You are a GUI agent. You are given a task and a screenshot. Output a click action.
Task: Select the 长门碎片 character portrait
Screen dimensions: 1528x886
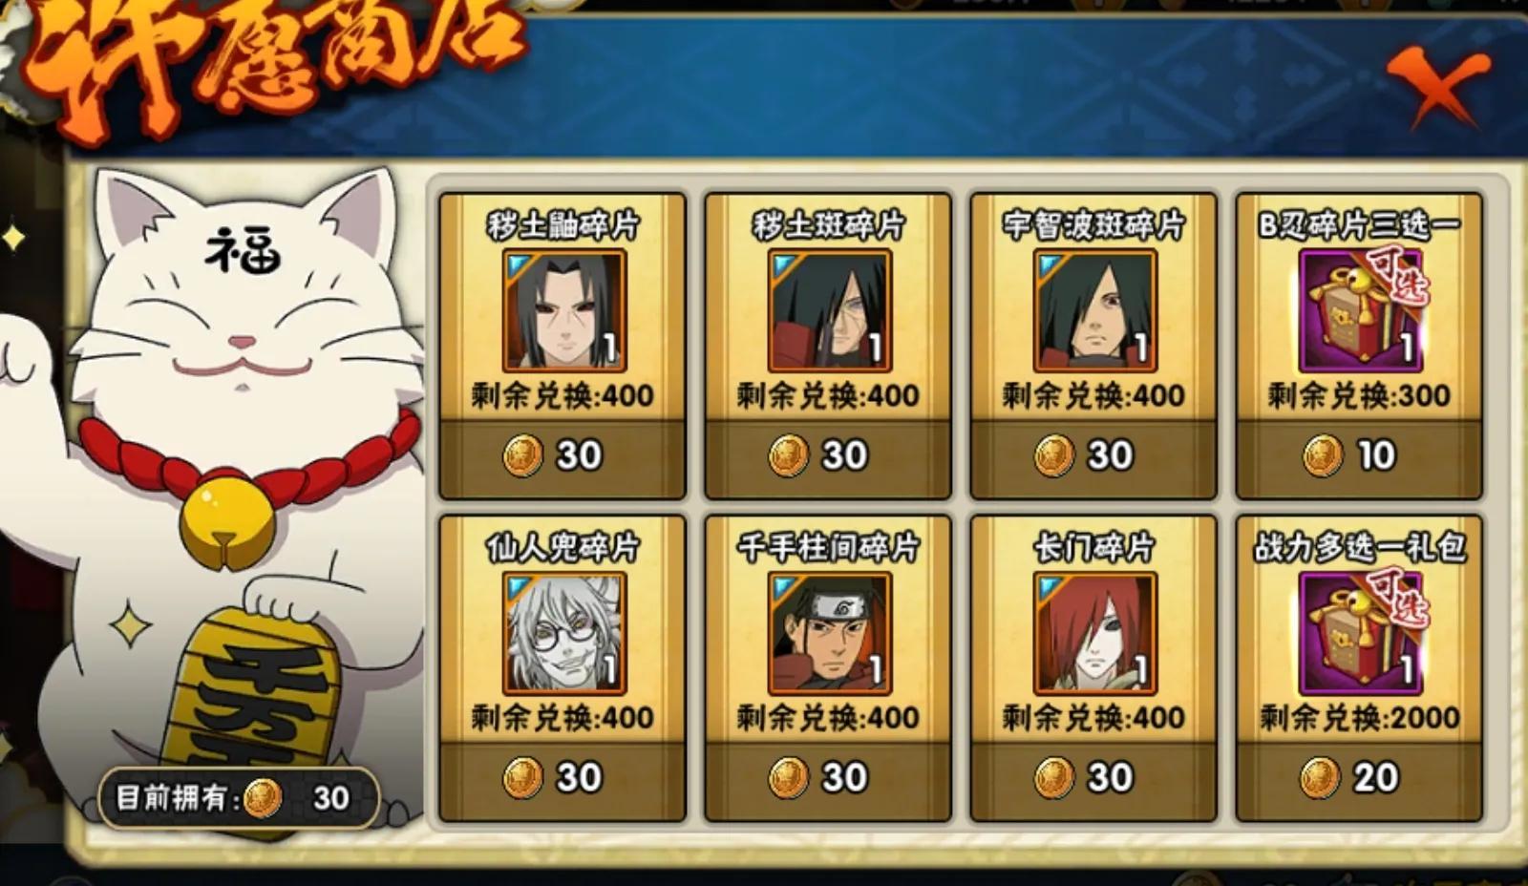tap(1094, 634)
